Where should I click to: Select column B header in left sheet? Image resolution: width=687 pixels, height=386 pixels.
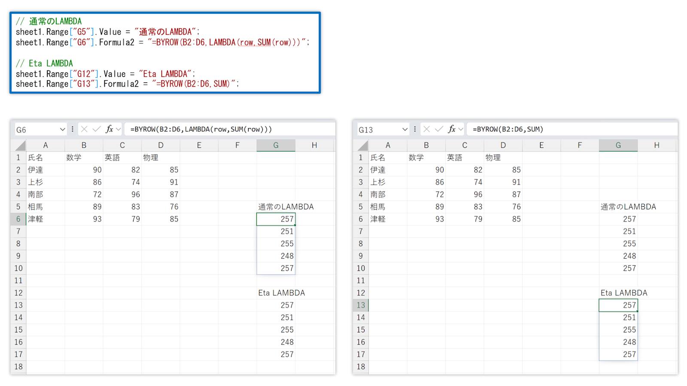(84, 145)
